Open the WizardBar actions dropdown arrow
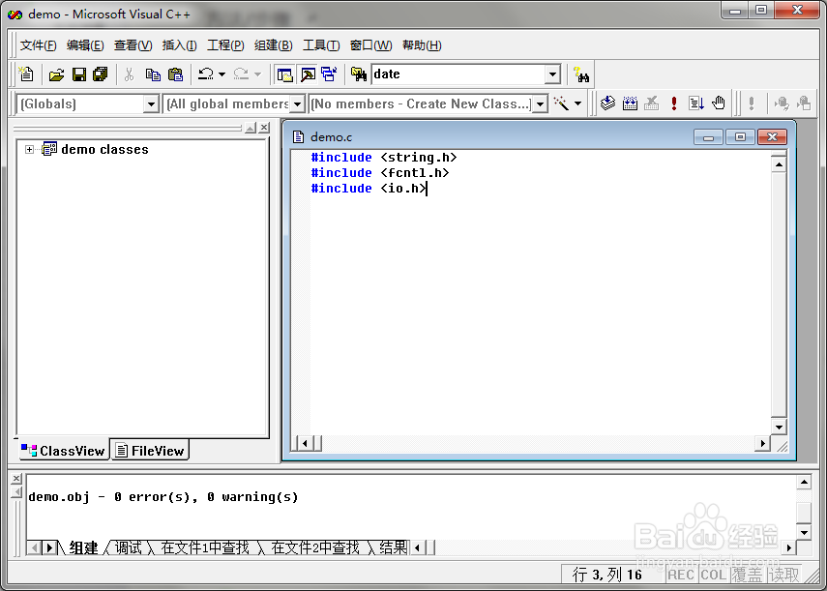 (578, 103)
